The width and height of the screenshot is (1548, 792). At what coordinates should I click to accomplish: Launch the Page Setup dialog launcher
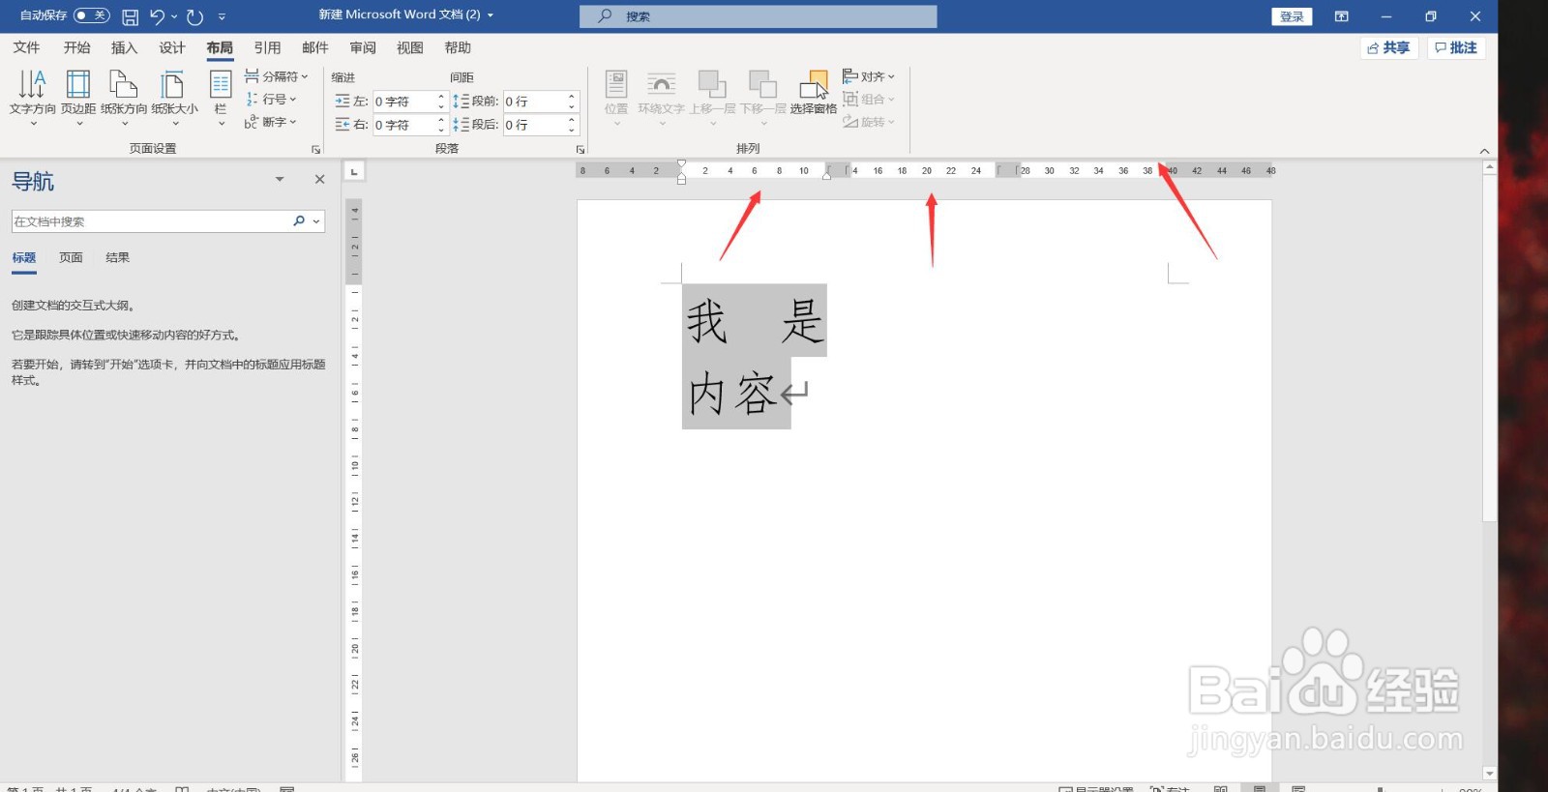pos(315,150)
